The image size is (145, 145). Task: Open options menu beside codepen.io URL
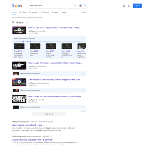pos(52,136)
